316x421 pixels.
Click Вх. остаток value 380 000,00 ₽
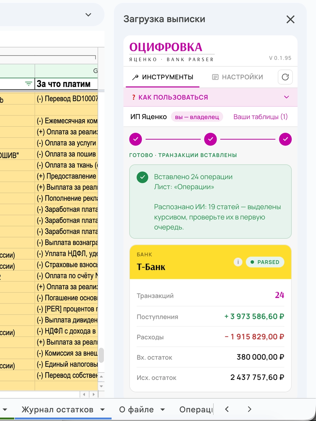tap(260, 357)
